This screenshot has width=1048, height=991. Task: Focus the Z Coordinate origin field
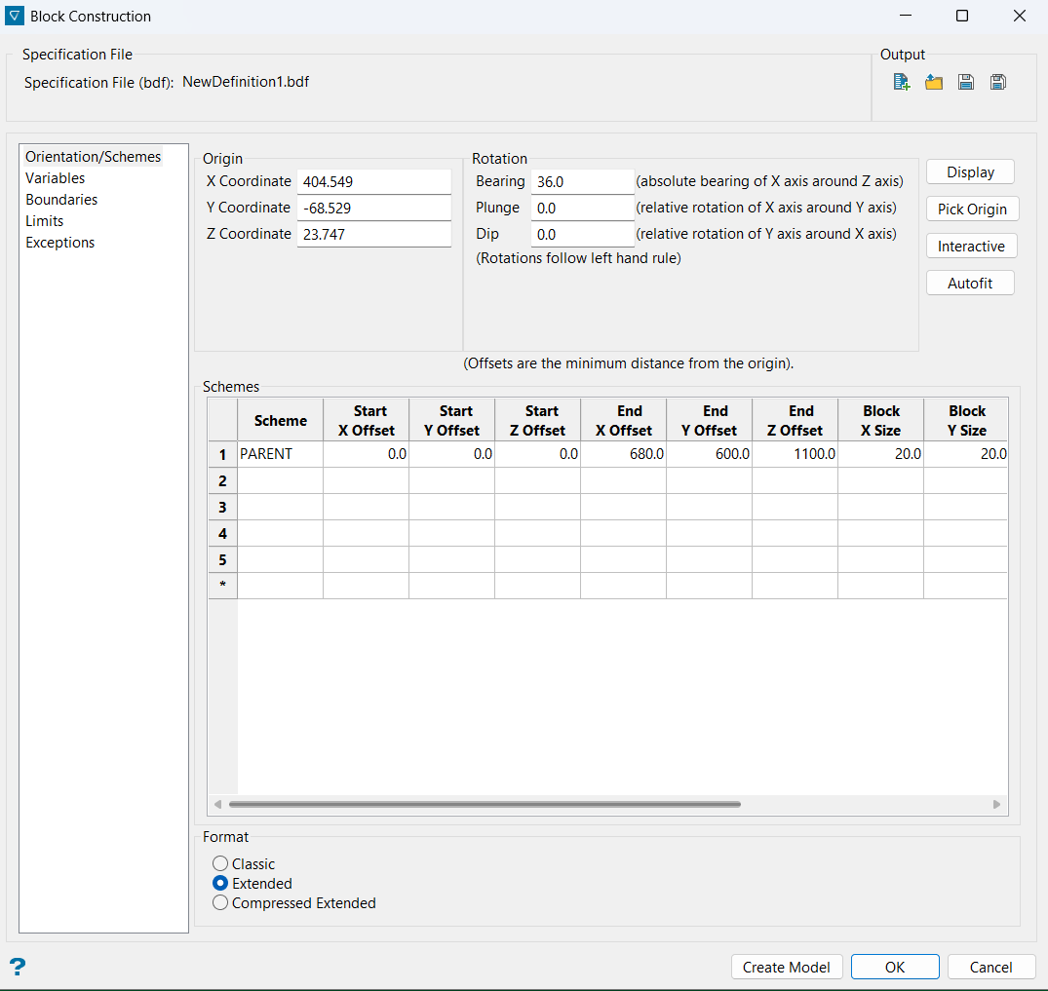click(x=373, y=235)
